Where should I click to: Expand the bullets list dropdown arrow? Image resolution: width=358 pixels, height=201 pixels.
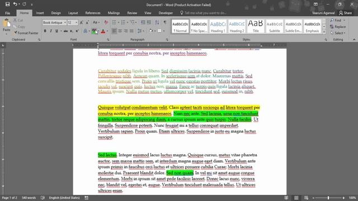pyautogui.click(x=119, y=22)
